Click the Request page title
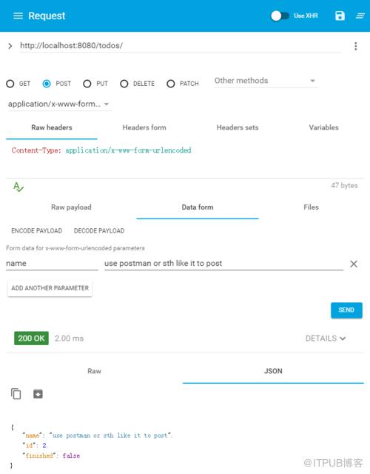The width and height of the screenshot is (370, 474). tap(47, 16)
